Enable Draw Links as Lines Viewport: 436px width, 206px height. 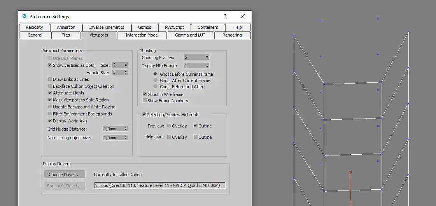[50, 79]
